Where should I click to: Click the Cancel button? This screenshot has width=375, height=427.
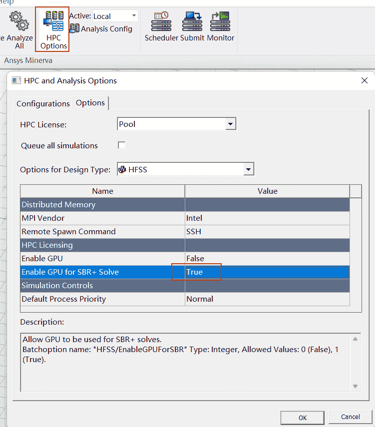tap(350, 417)
